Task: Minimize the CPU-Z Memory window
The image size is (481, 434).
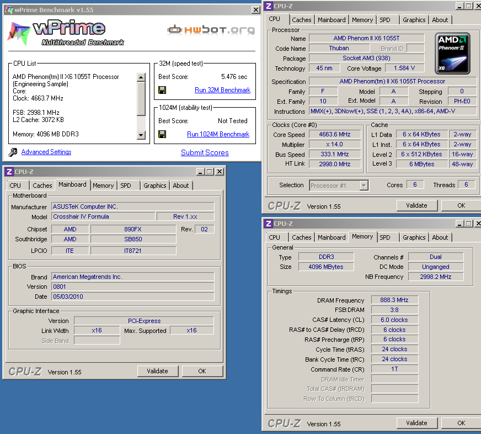Action: (459, 224)
